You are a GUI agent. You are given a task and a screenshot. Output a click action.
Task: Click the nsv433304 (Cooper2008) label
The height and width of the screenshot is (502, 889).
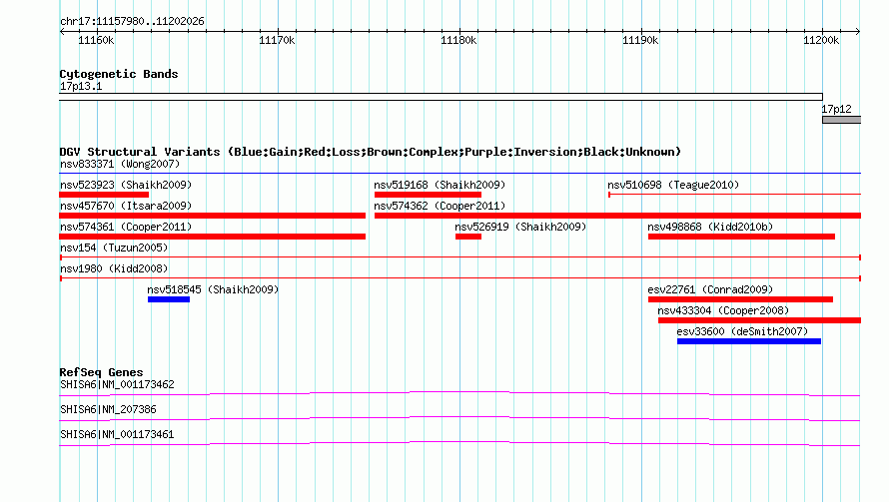pyautogui.click(x=723, y=310)
